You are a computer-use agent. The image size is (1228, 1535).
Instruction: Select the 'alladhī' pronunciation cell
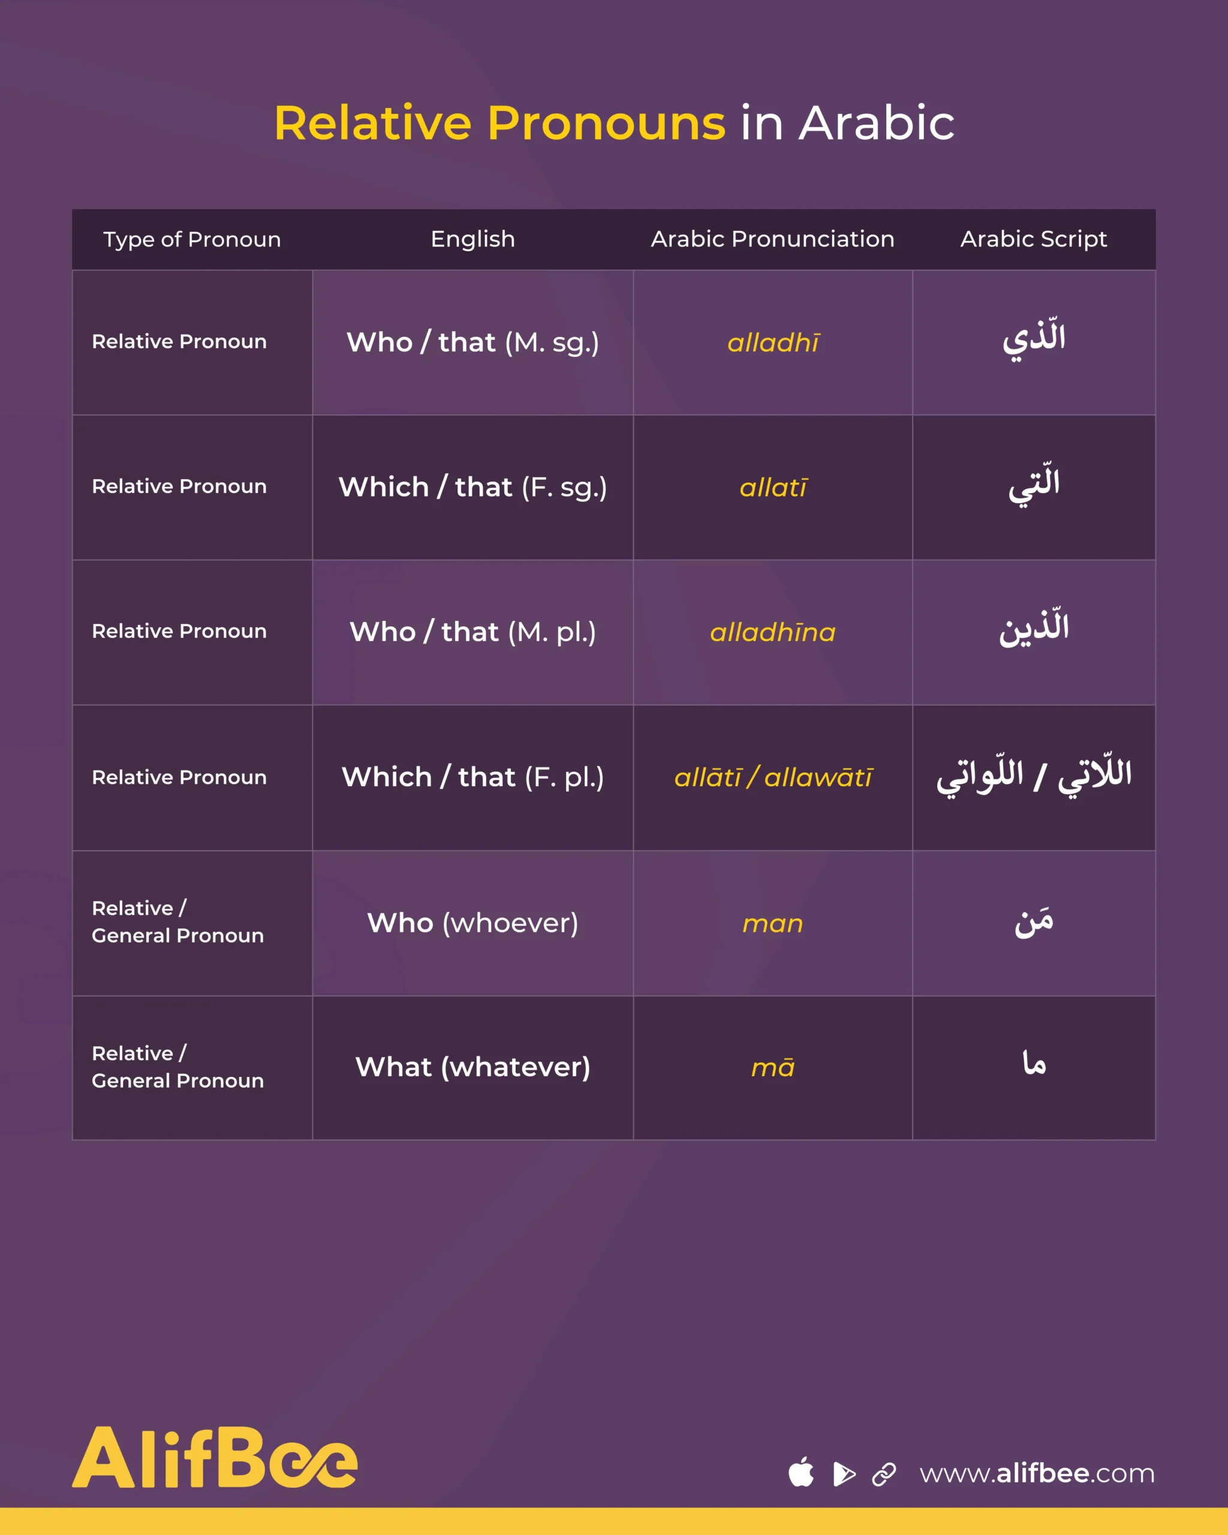(x=773, y=343)
